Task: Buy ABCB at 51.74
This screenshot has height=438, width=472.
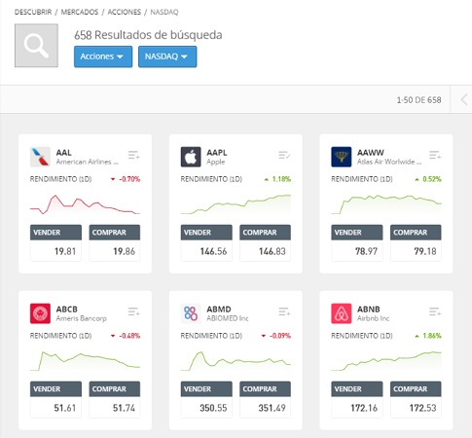Action: pos(115,399)
